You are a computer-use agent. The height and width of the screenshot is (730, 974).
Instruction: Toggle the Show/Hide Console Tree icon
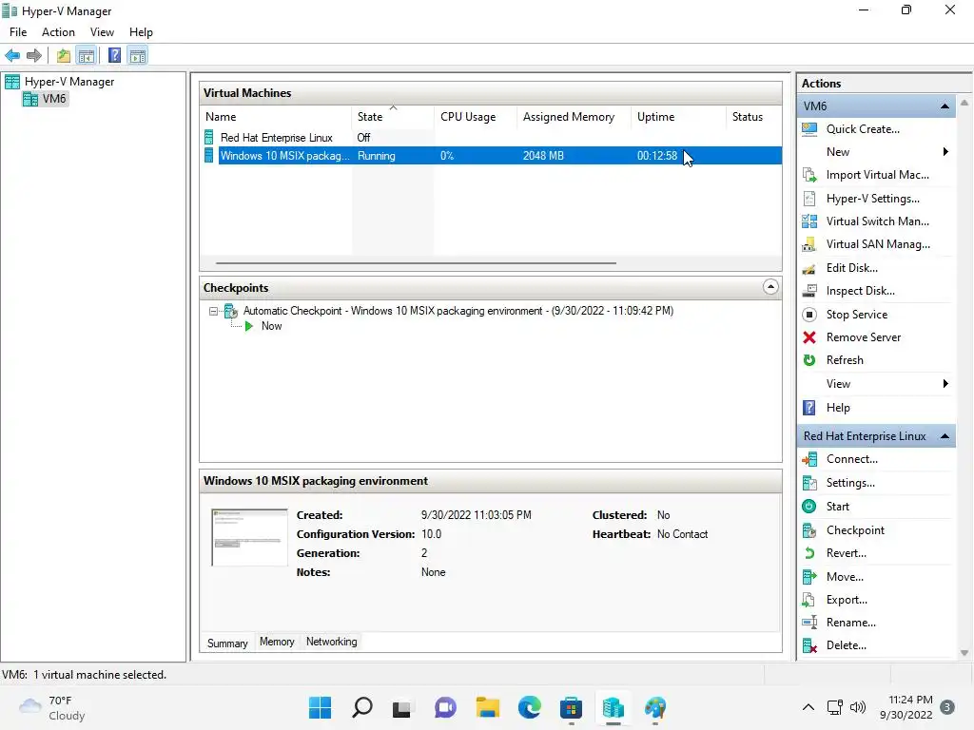point(87,56)
